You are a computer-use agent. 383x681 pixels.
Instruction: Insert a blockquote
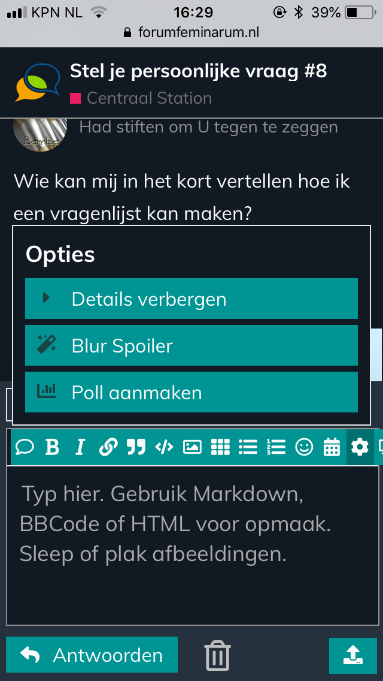point(136,447)
